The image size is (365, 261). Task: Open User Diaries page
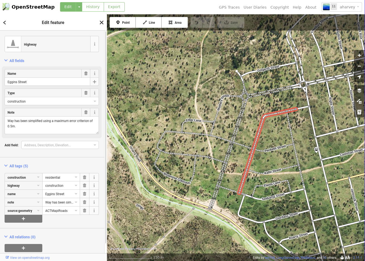pos(255,7)
